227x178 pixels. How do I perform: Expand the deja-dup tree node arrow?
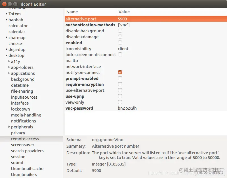6,49
